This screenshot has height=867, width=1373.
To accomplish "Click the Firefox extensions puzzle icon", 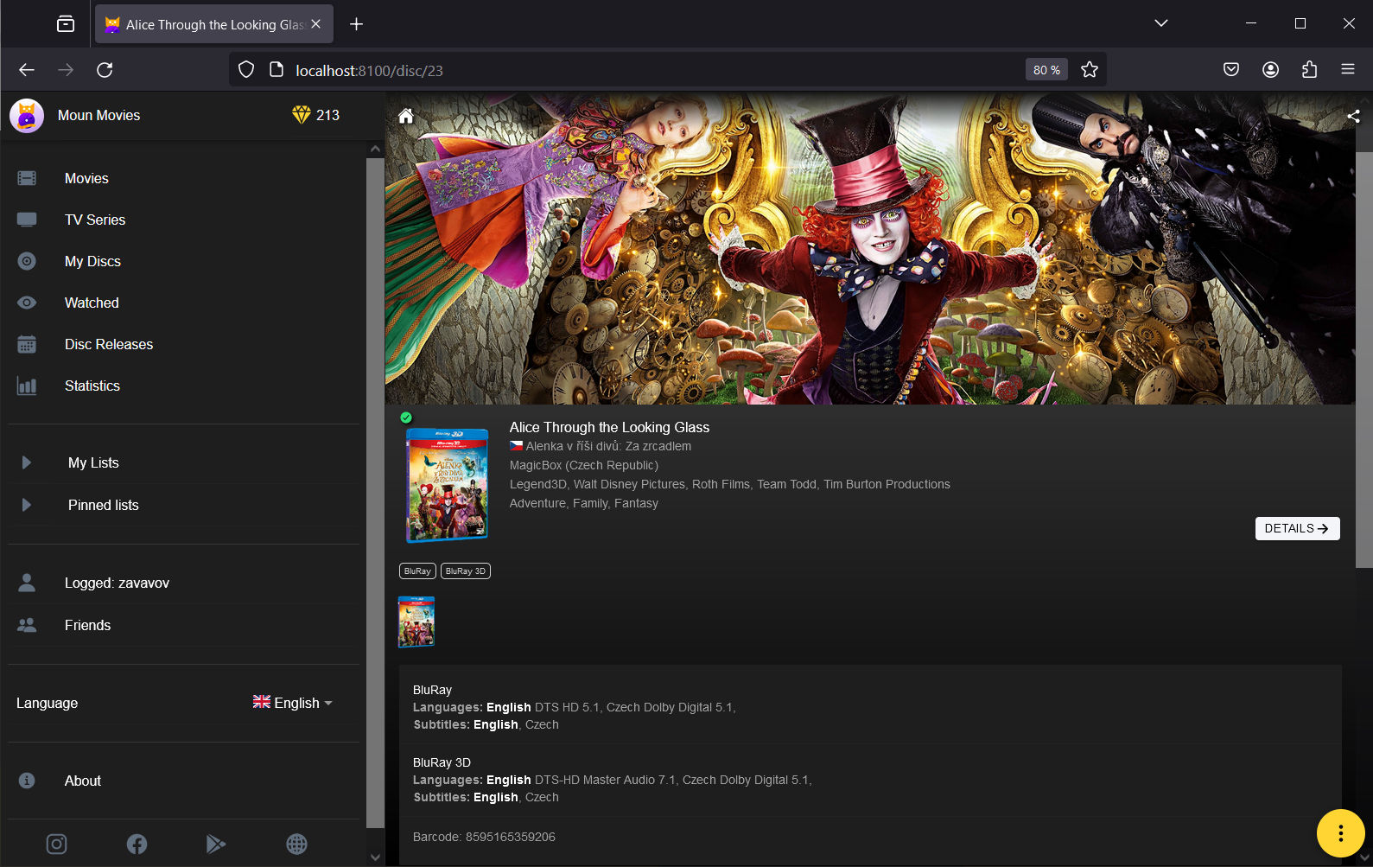I will point(1309,70).
